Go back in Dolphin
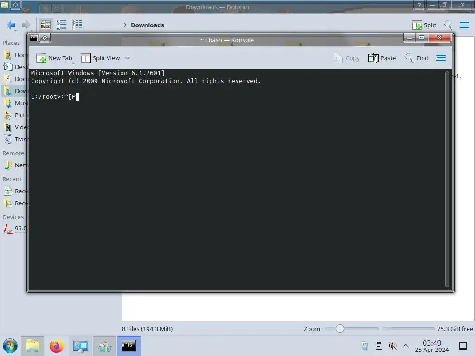 (x=11, y=25)
